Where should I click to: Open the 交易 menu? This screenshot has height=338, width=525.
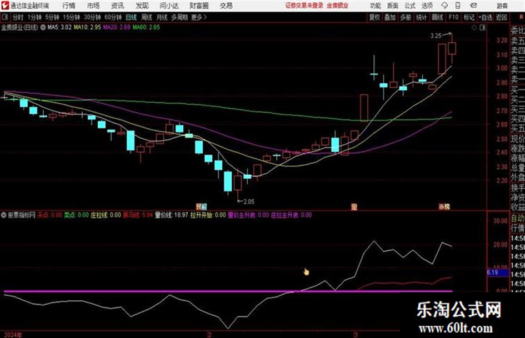point(226,6)
